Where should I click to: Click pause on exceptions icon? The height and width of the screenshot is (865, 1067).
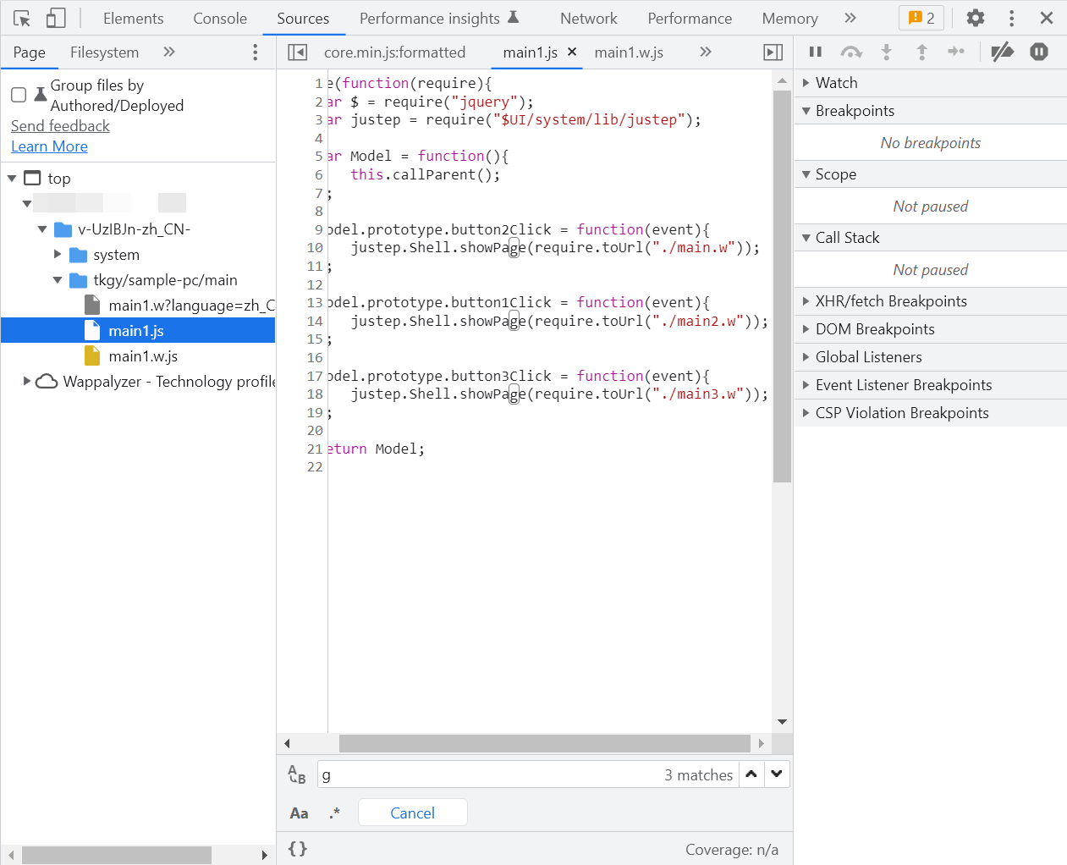pos(1039,52)
